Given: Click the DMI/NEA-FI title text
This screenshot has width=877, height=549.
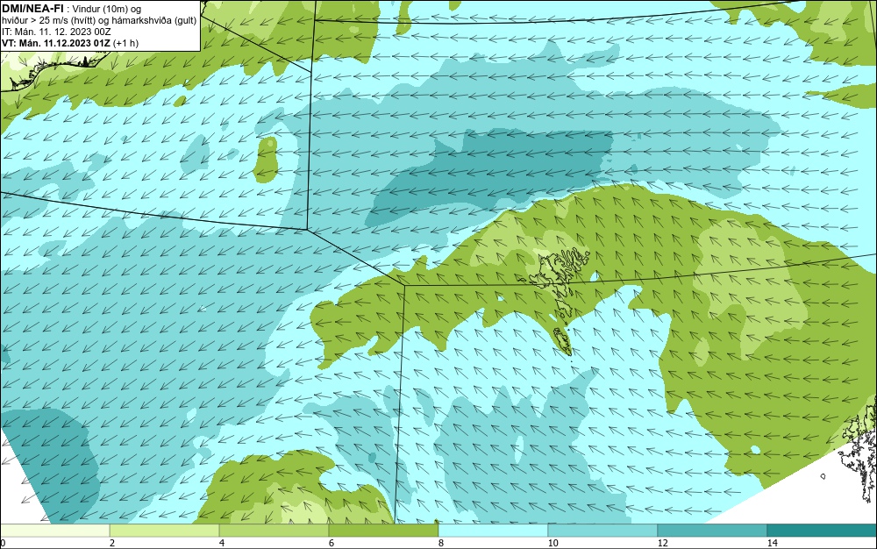Looking at the screenshot, I should [32, 8].
